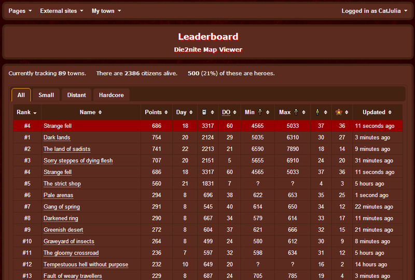This screenshot has height=280, width=415.
Task: Open the Pages dropdown menu
Action: coord(20,11)
